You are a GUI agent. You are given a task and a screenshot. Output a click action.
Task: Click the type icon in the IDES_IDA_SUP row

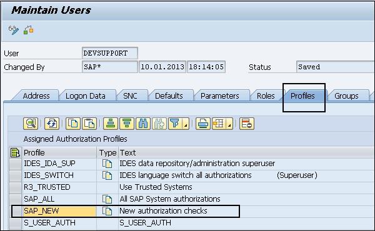tap(107, 164)
